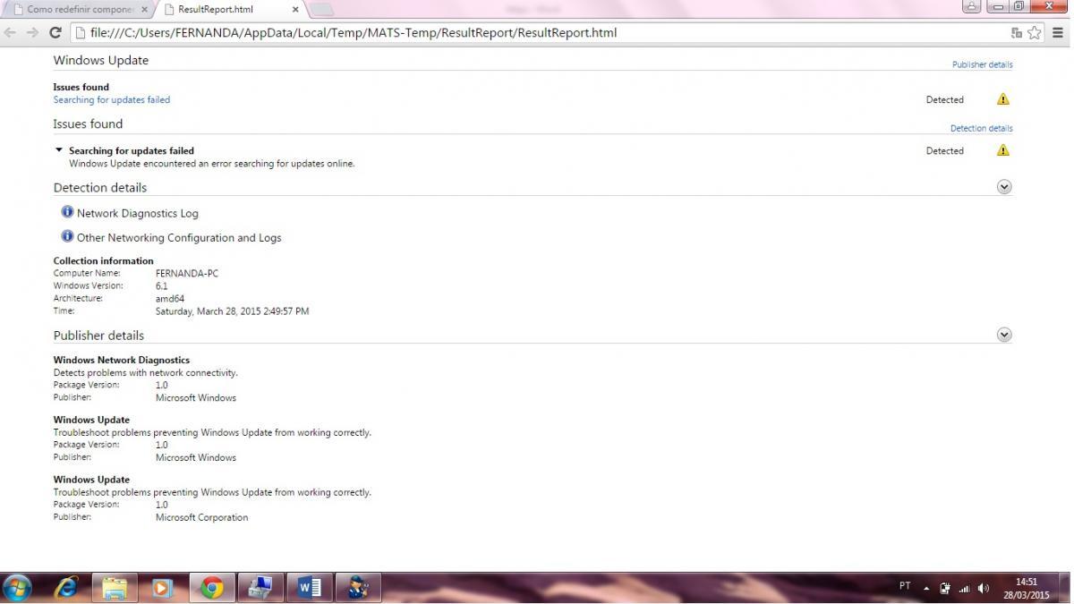Switch to Google Chrome in taskbar

212,588
